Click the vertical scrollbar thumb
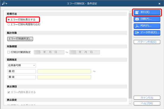 click(130, 56)
